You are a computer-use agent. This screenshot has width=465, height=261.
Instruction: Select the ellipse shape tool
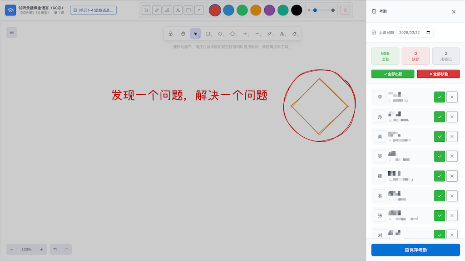tap(232, 34)
